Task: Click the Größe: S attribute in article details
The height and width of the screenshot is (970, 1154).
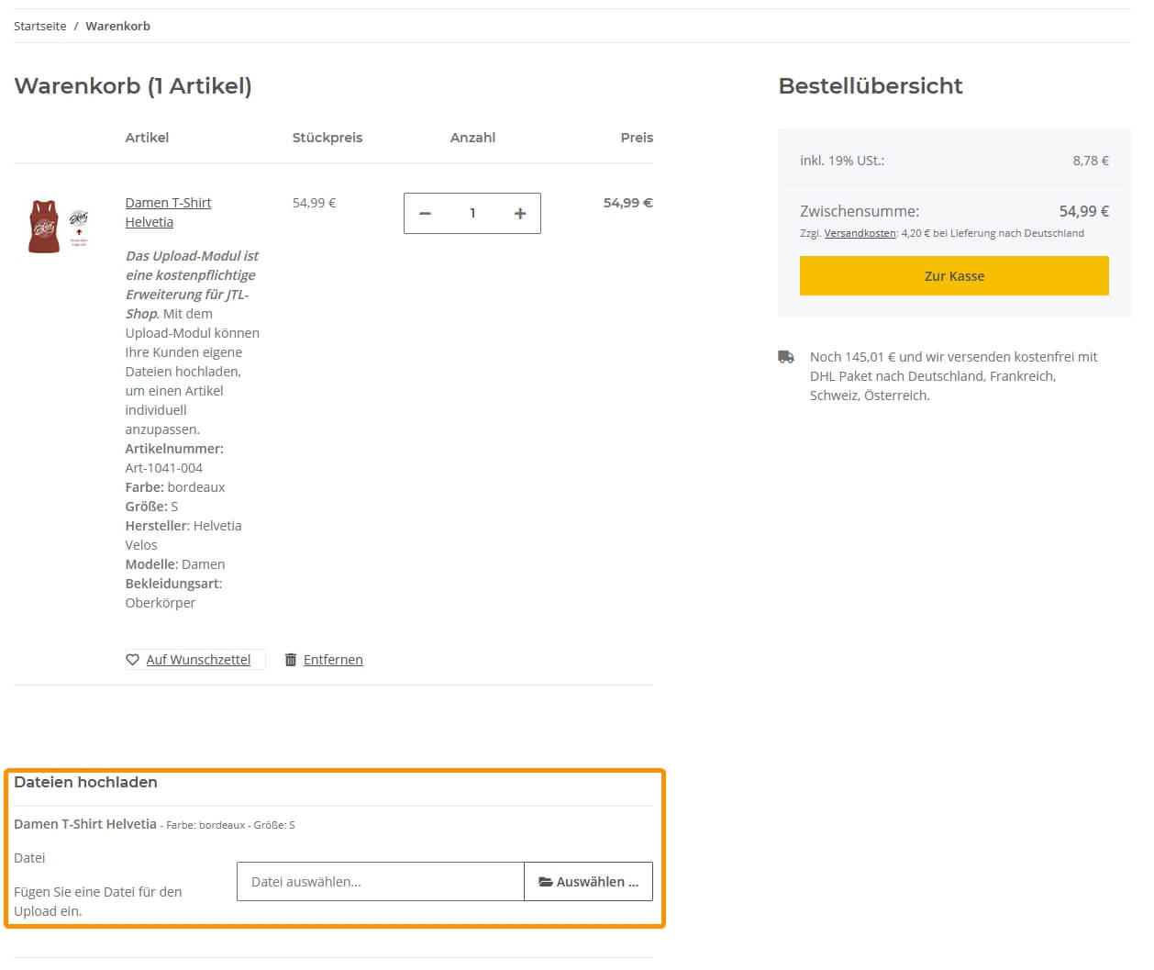Action: pos(152,507)
